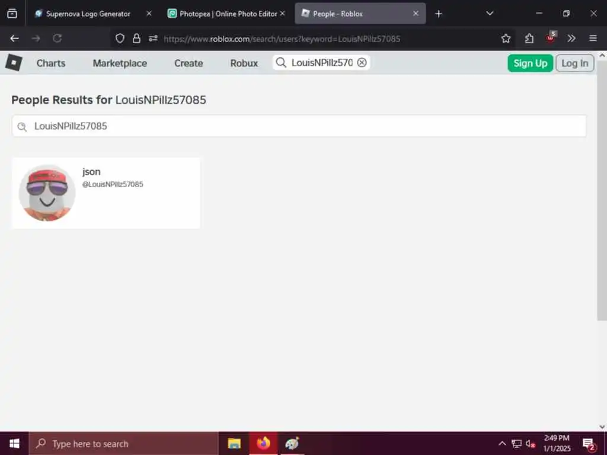Image resolution: width=607 pixels, height=455 pixels.
Task: Open the notification center icon
Action: [x=589, y=444]
